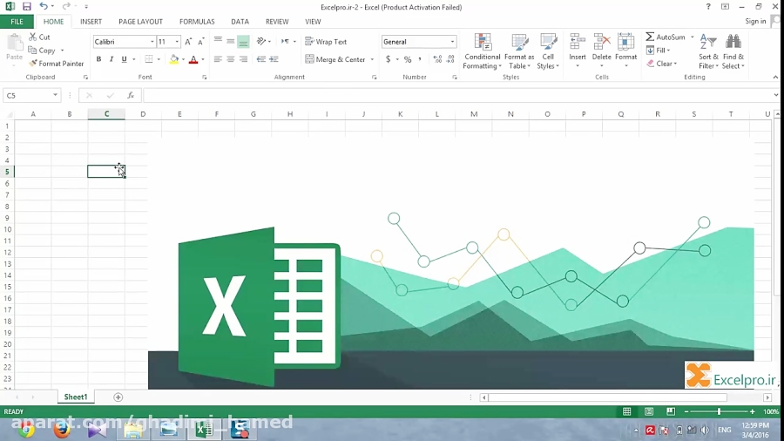The image size is (784, 441).
Task: Select column C header
Action: [106, 114]
